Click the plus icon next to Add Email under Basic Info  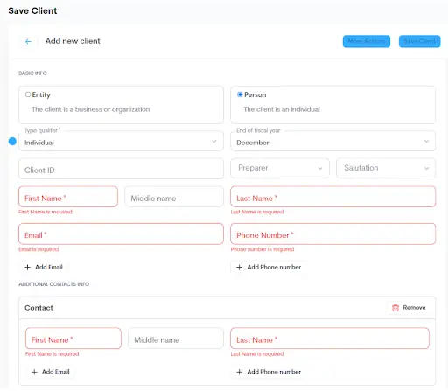pos(27,267)
